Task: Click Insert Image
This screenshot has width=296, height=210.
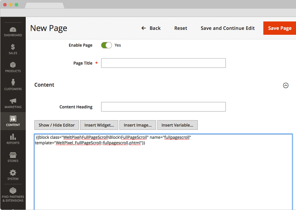Action: click(x=138, y=125)
